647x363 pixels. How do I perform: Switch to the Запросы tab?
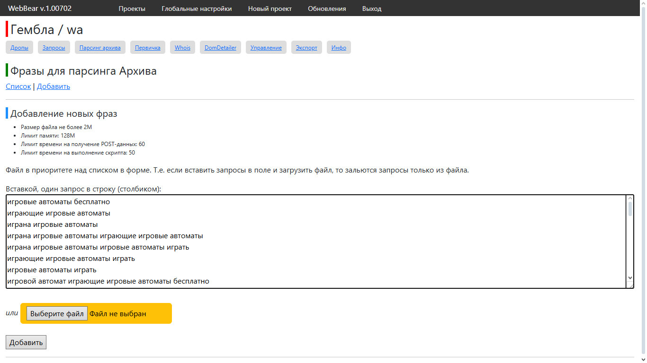[54, 48]
